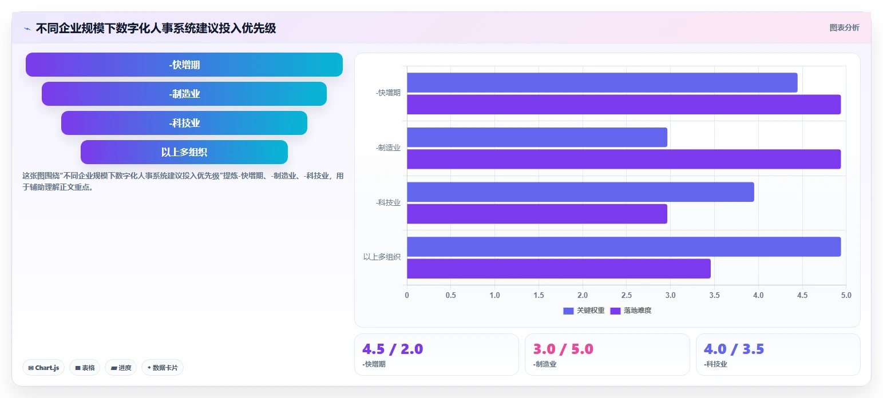Image resolution: width=883 pixels, height=398 pixels.
Task: Click the Chart.js tag
Action: 43,368
